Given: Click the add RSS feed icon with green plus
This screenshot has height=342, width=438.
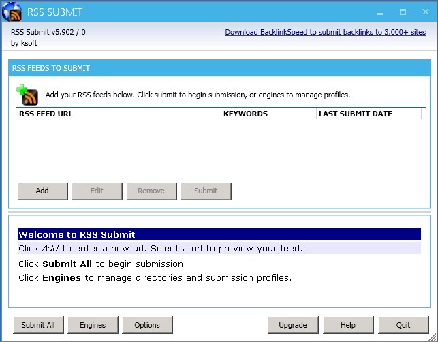Looking at the screenshot, I should (27, 95).
